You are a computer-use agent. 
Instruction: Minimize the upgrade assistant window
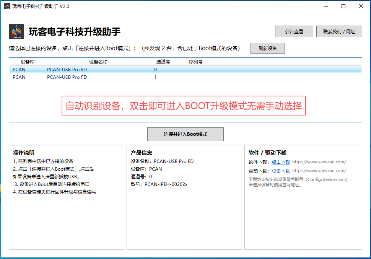click(x=326, y=6)
